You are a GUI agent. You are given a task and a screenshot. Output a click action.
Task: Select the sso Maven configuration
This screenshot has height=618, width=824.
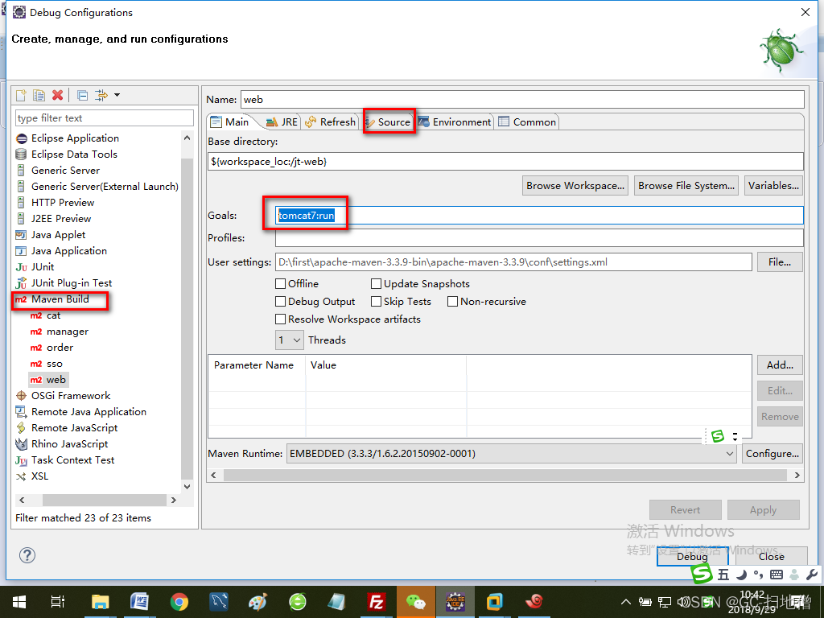[55, 365]
